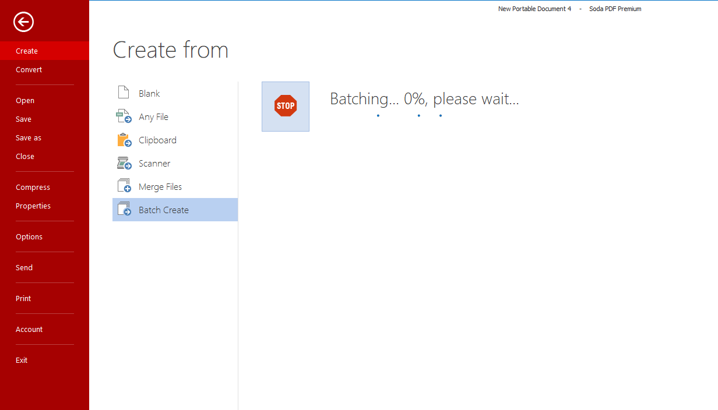Image resolution: width=718 pixels, height=410 pixels.
Task: Click the Clipboard icon
Action: click(x=124, y=140)
